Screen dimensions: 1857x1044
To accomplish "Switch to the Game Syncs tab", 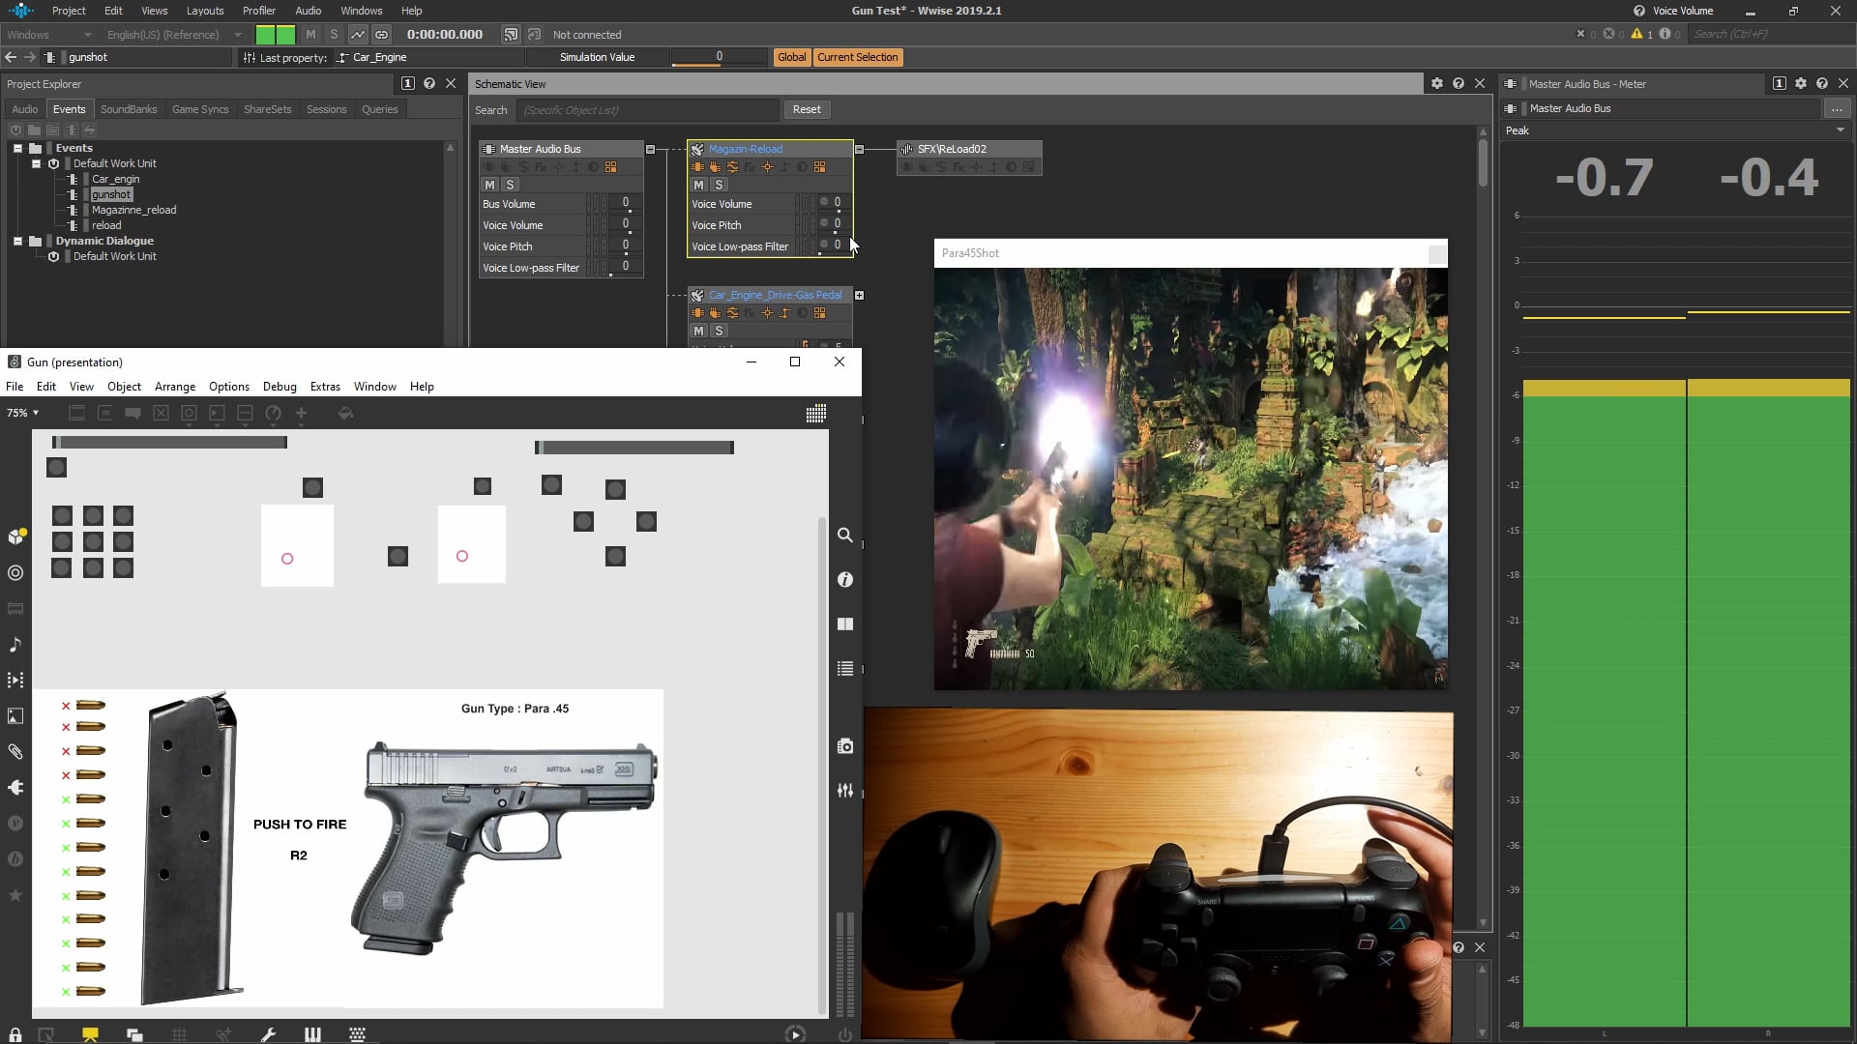I will pyautogui.click(x=200, y=109).
